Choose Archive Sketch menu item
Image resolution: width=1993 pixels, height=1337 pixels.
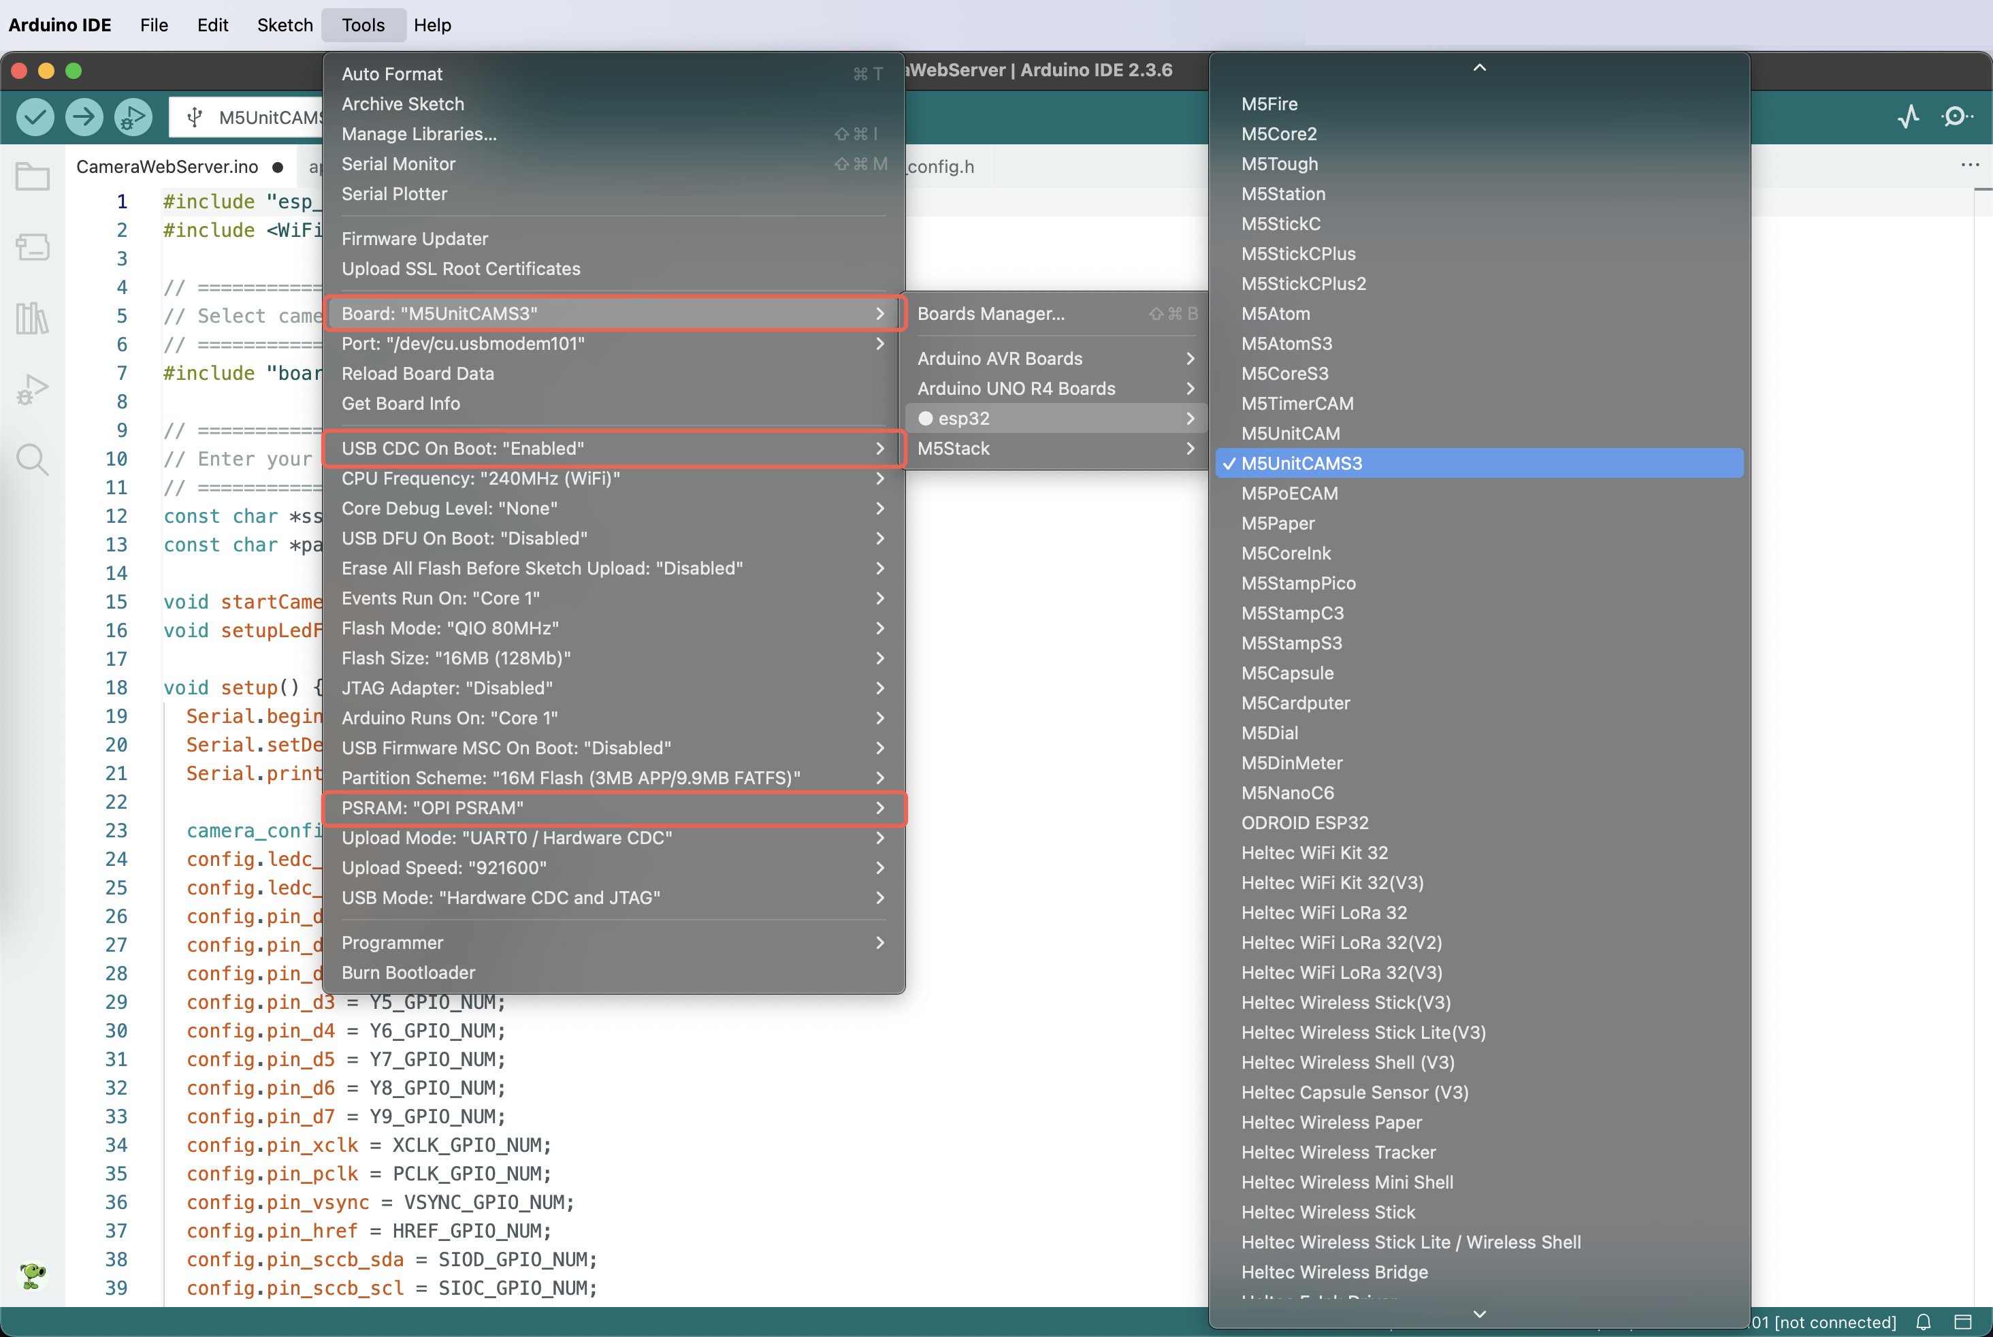tap(614, 104)
